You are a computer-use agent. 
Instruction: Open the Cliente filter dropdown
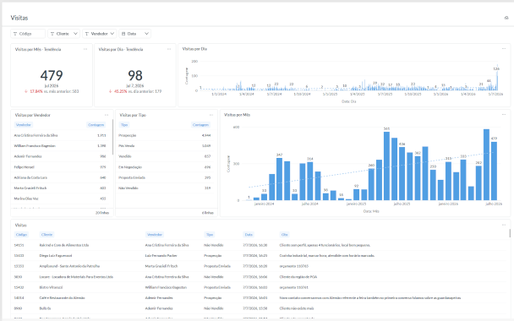pyautogui.click(x=64, y=34)
